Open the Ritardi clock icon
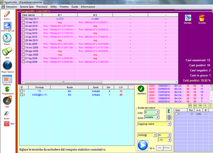213x153 pixels. pyautogui.click(x=7, y=38)
